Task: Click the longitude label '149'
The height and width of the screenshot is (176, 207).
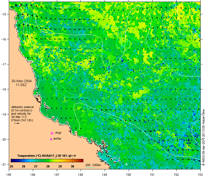Action: 105,175
